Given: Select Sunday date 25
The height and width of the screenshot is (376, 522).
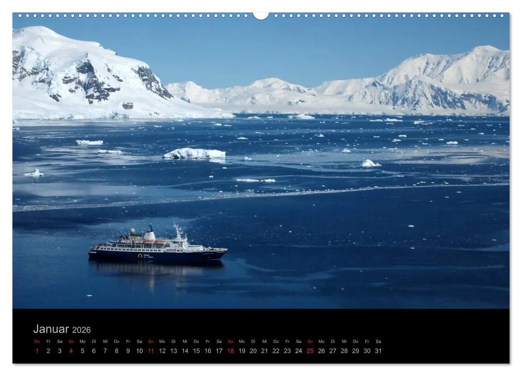Looking at the screenshot, I should (310, 351).
